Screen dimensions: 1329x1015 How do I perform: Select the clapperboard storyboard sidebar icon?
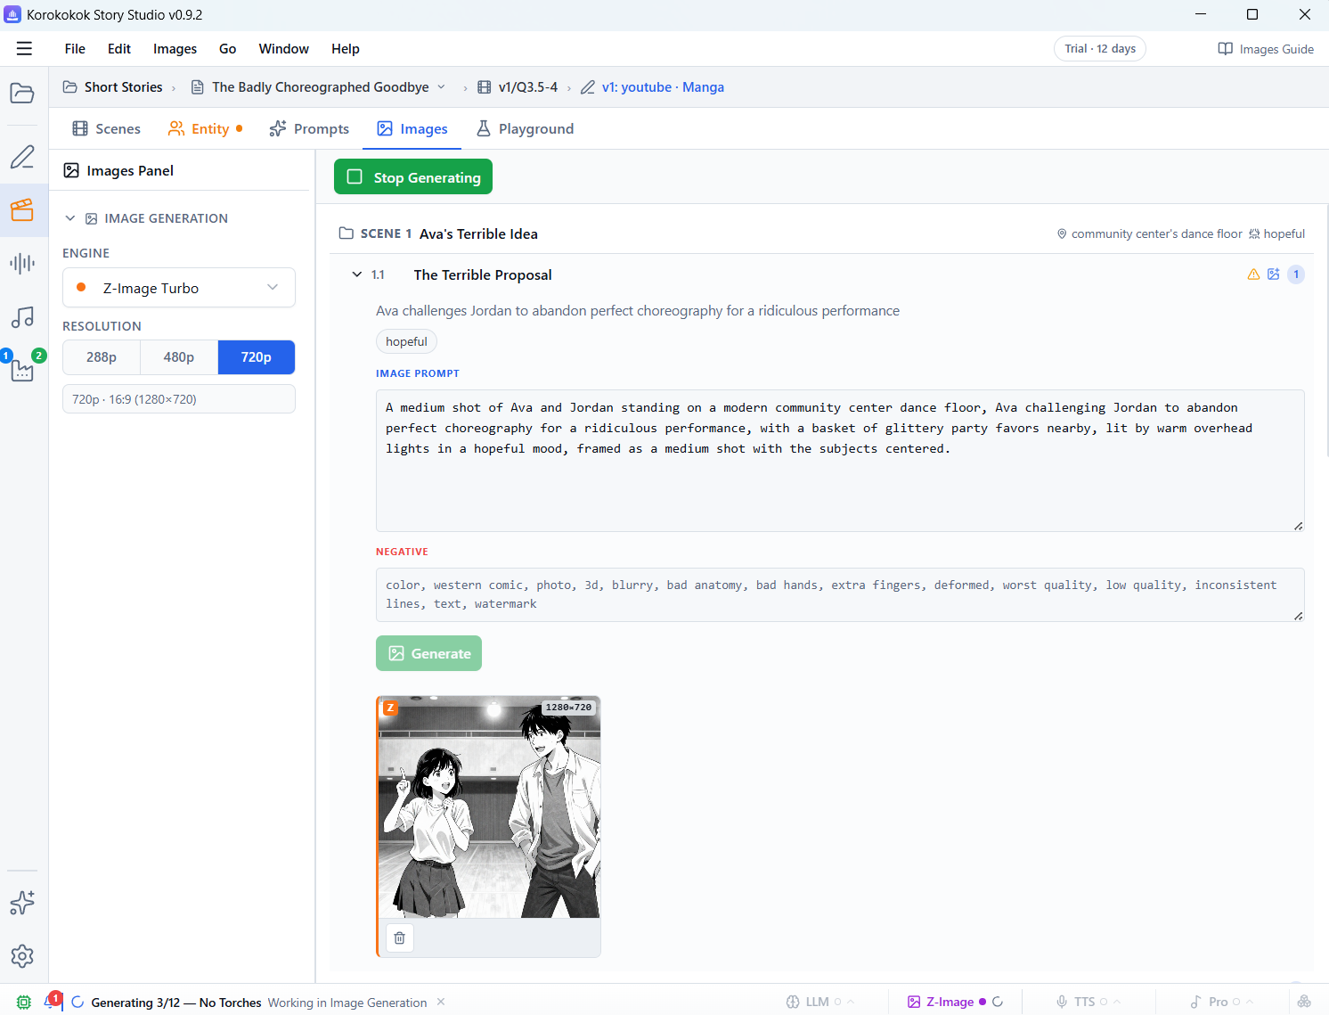tap(22, 210)
